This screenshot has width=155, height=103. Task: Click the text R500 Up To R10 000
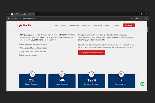[47, 37]
